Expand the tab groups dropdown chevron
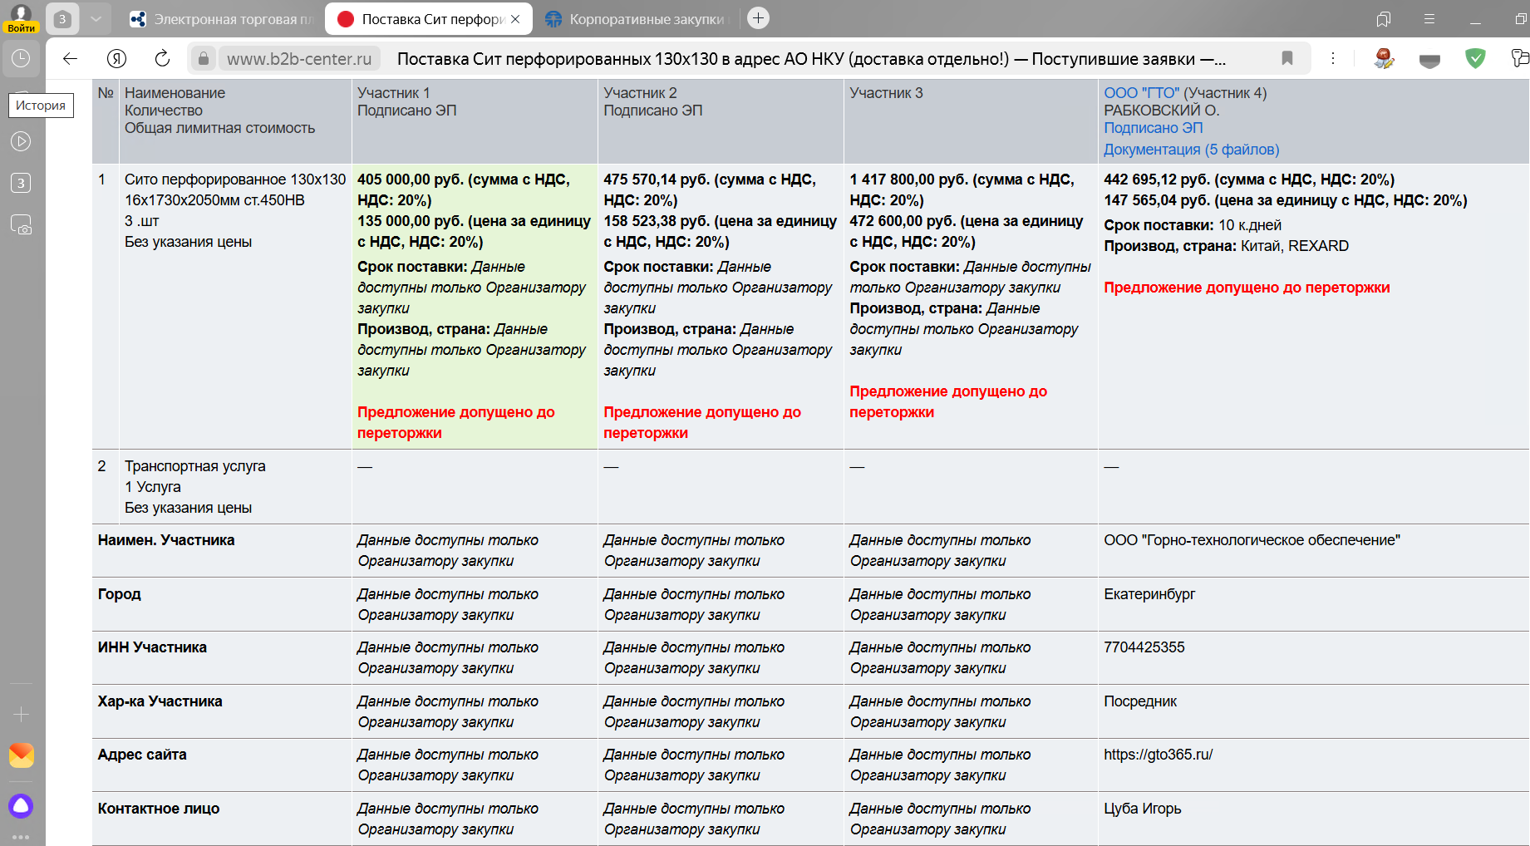This screenshot has height=846, width=1530. (96, 18)
